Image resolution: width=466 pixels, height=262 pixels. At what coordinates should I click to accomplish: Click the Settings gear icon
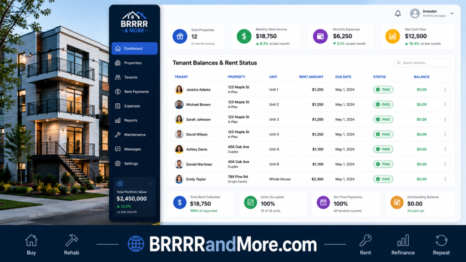[x=118, y=163]
